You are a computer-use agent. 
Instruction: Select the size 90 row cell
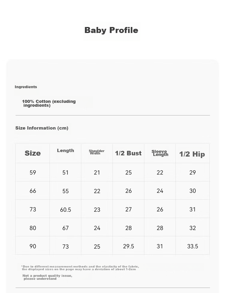tap(33, 246)
